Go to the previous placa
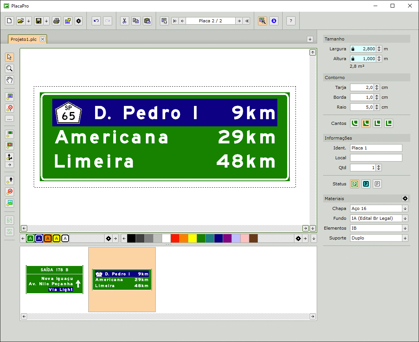 pyautogui.click(x=183, y=21)
